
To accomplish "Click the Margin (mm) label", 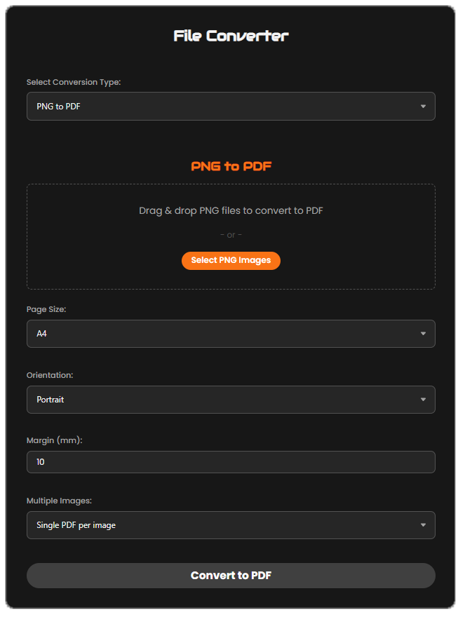I will [x=54, y=440].
